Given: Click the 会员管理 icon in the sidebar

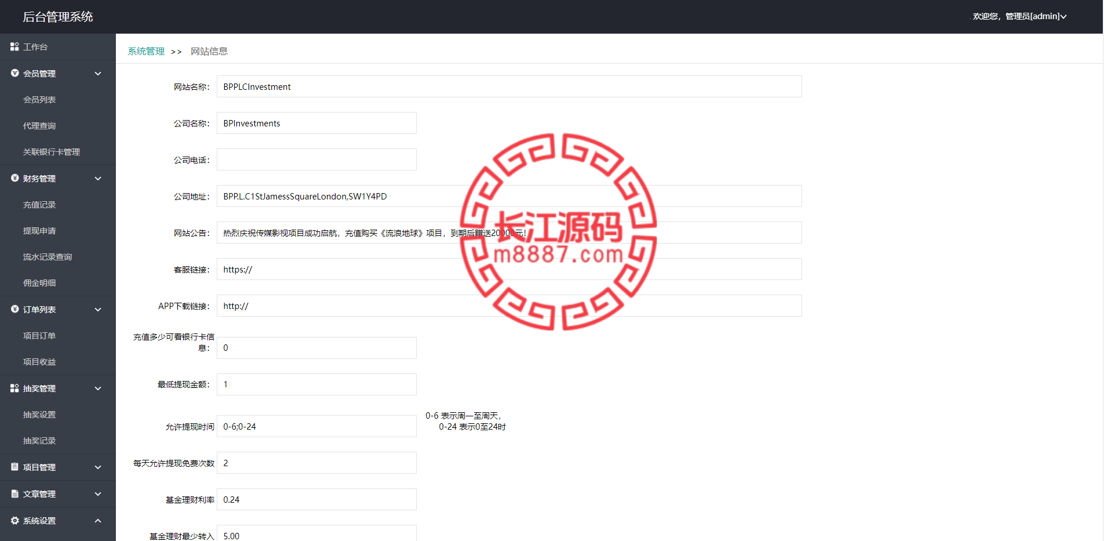Looking at the screenshot, I should pos(14,73).
